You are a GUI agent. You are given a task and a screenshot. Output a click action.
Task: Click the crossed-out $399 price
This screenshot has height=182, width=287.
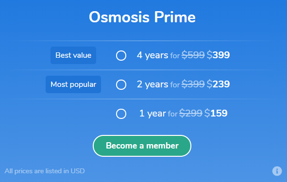coord(193,84)
